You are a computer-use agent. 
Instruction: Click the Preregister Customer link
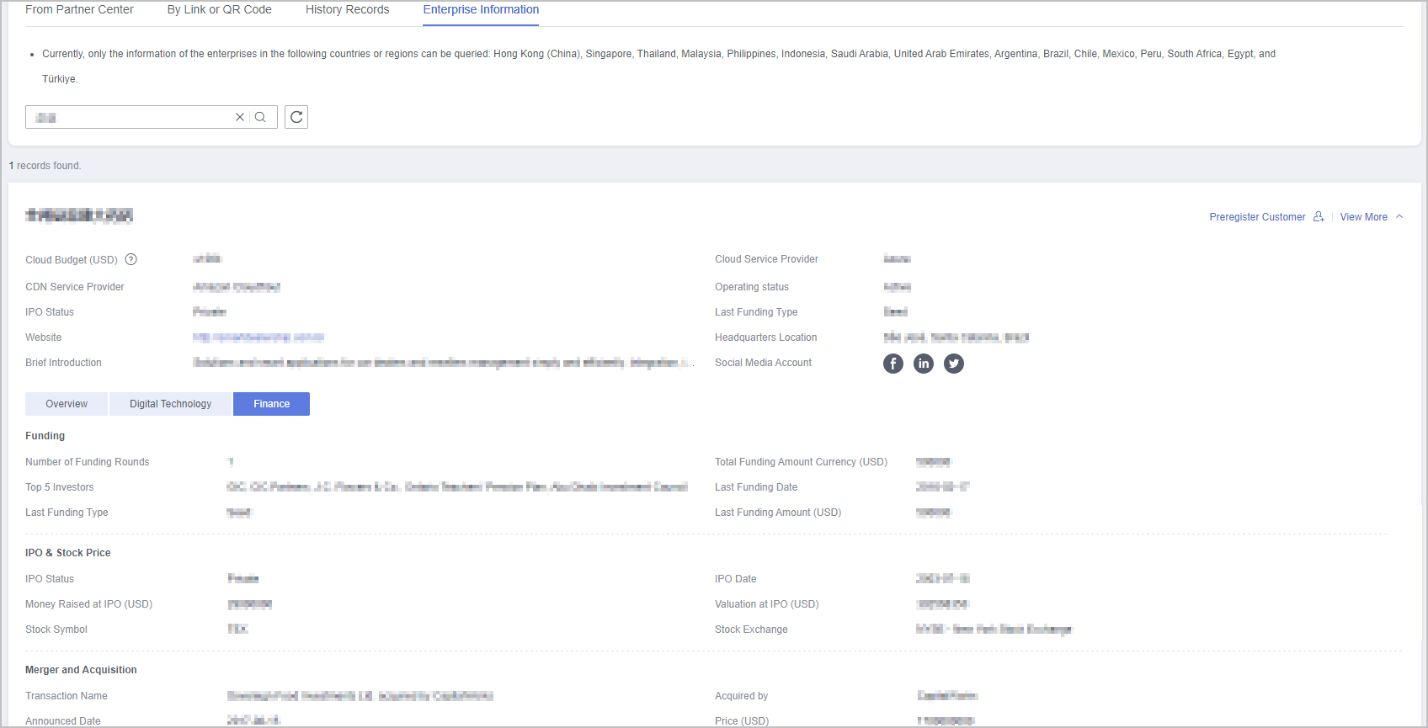pos(1257,217)
